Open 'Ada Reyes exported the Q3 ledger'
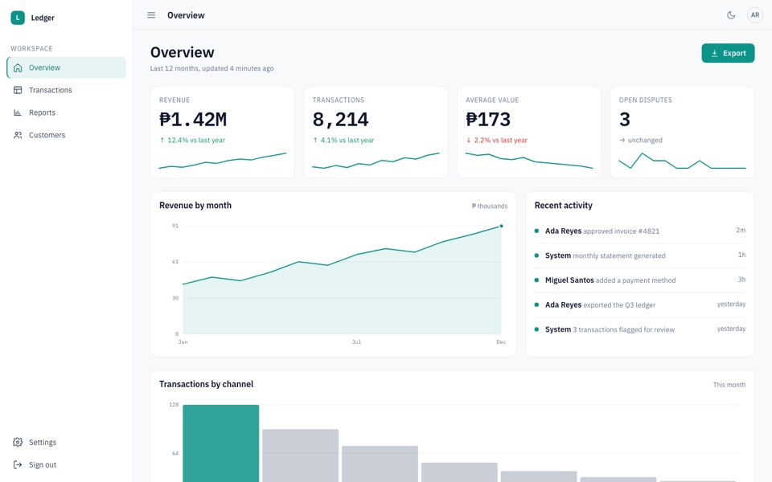Viewport: 772px width, 482px height. (x=640, y=305)
